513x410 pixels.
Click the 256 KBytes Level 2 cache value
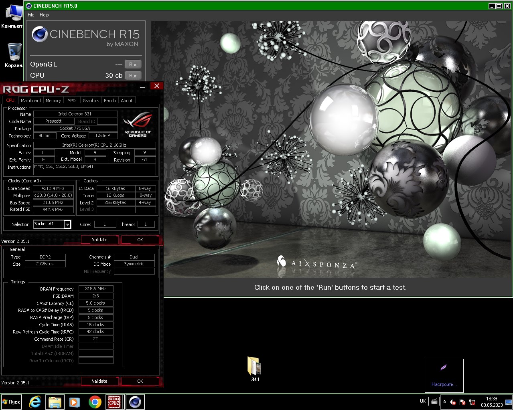click(x=116, y=203)
